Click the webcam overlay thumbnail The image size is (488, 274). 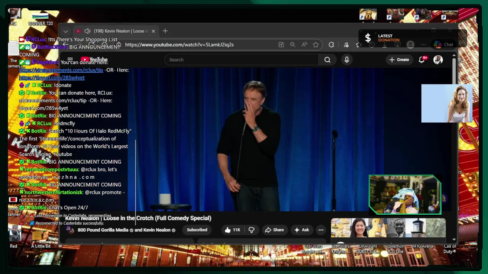(x=405, y=194)
